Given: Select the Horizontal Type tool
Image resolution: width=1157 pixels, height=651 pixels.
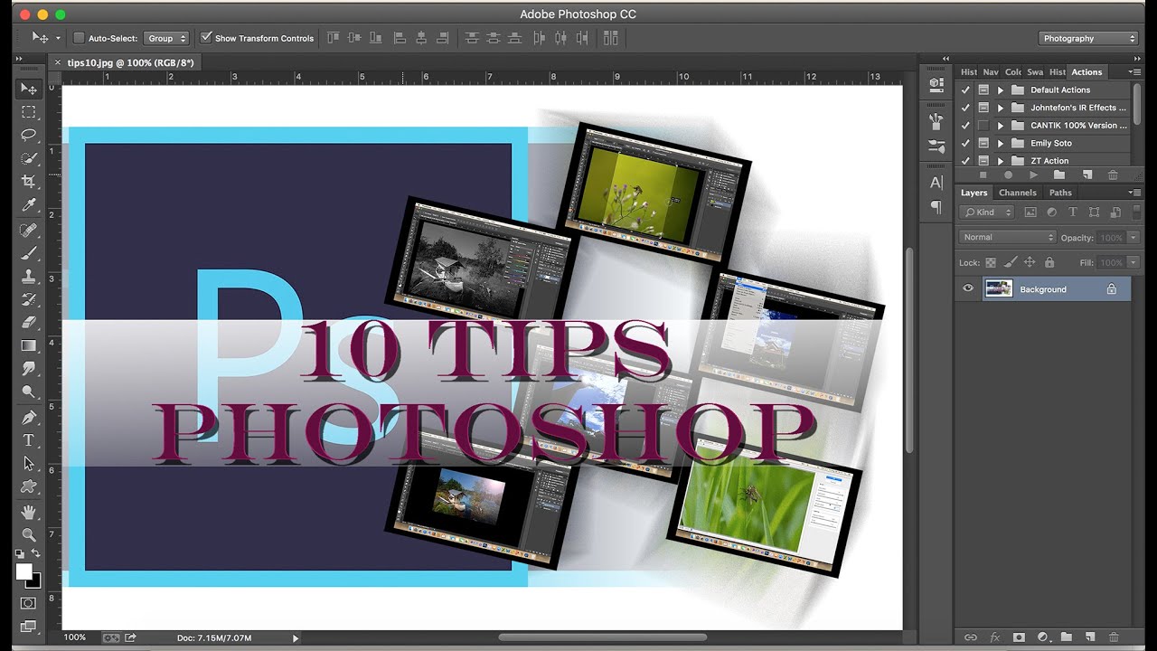Looking at the screenshot, I should pos(29,440).
